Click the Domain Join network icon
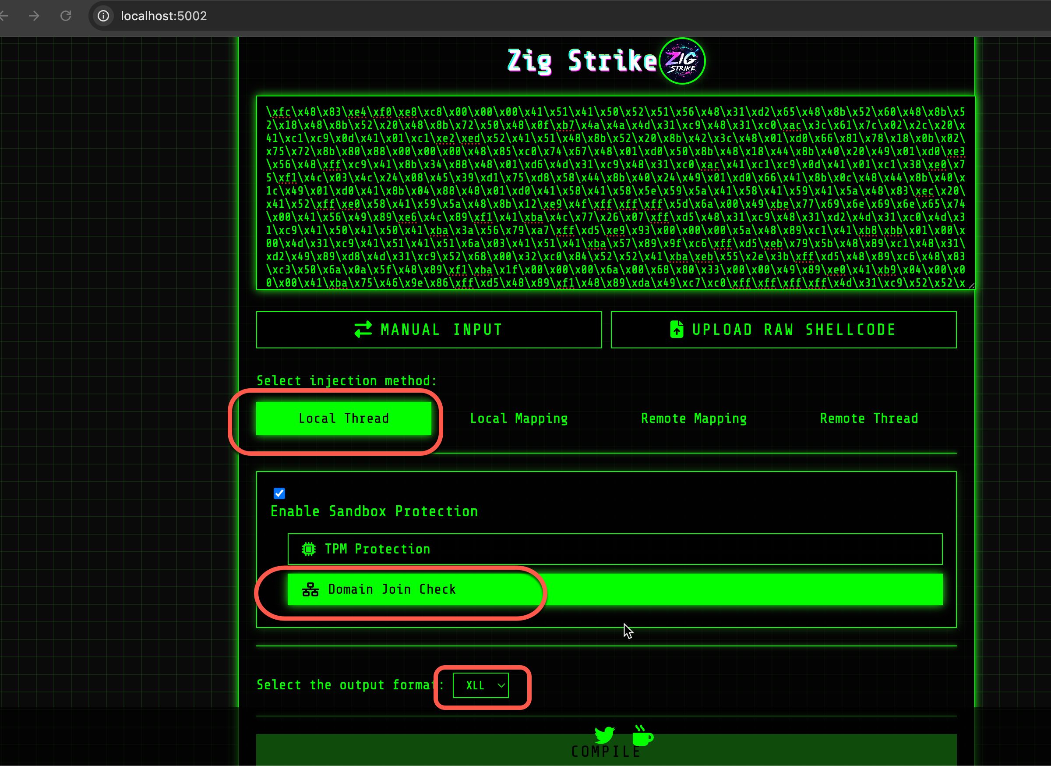 point(310,589)
